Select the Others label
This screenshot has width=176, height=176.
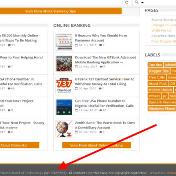(x=154, y=96)
